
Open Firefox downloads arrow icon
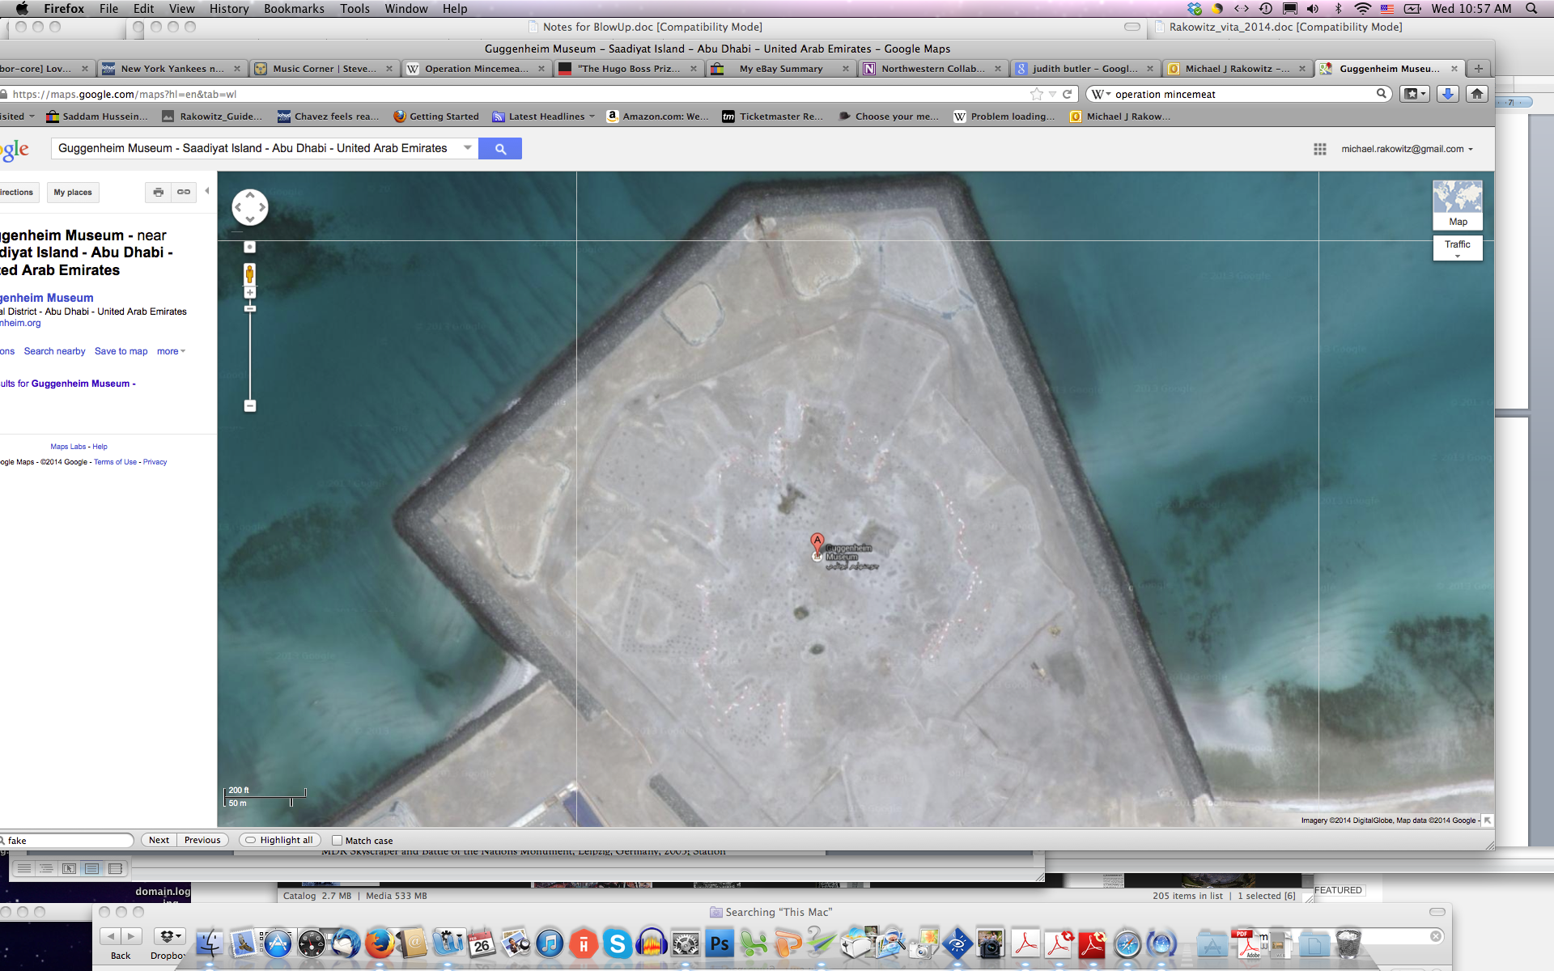point(1448,94)
